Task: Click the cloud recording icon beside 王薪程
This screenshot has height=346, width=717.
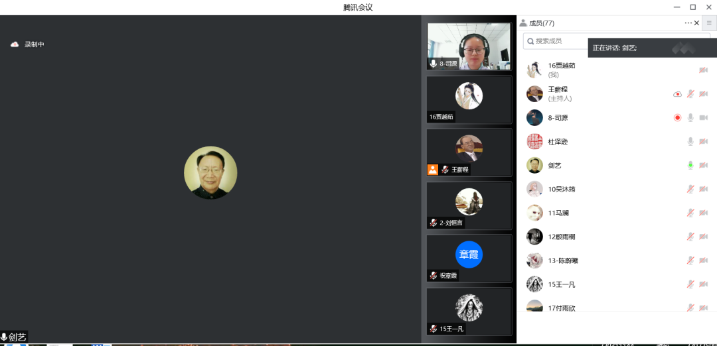Action: [677, 94]
